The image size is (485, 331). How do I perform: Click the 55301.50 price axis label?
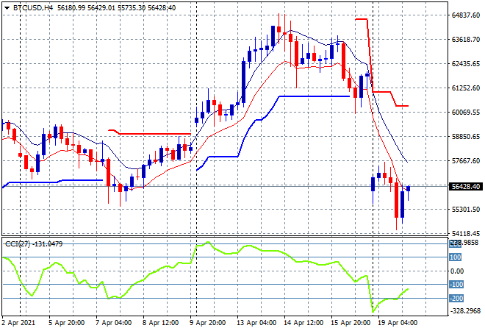pos(466,210)
